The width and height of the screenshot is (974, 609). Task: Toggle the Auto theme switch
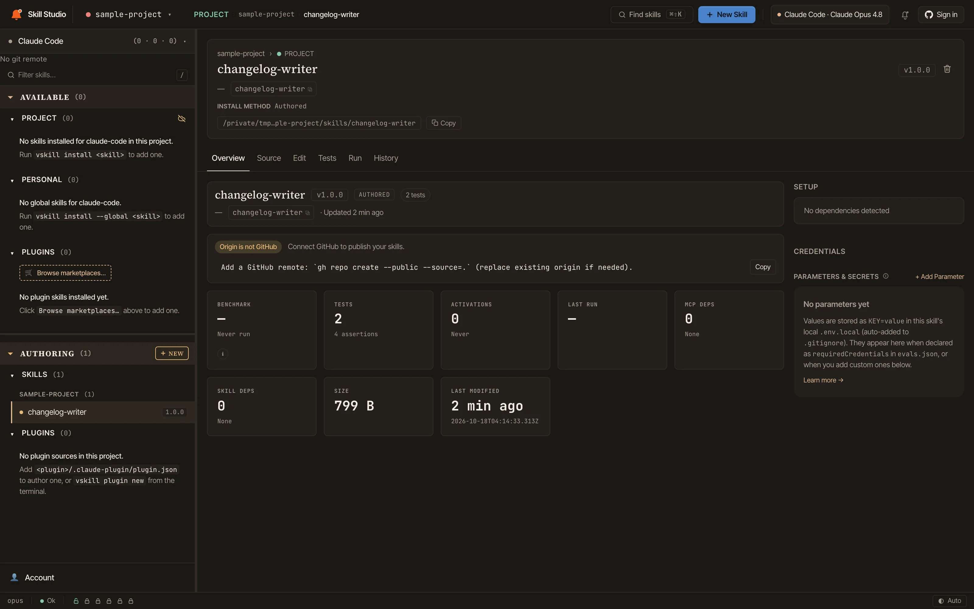[x=949, y=600]
